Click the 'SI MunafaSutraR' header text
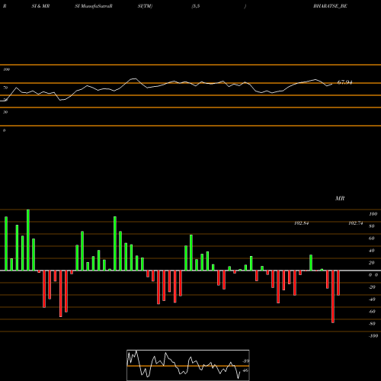 [94, 6]
